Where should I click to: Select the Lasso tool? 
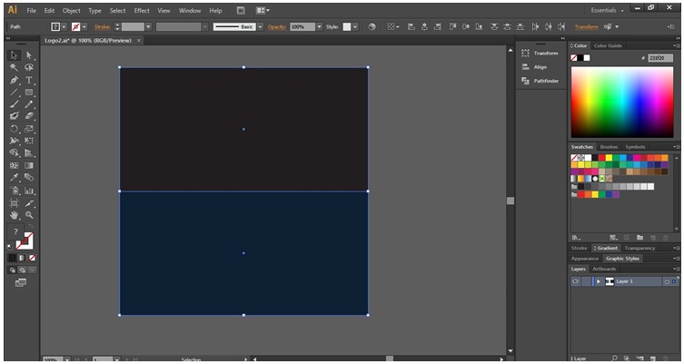(29, 67)
